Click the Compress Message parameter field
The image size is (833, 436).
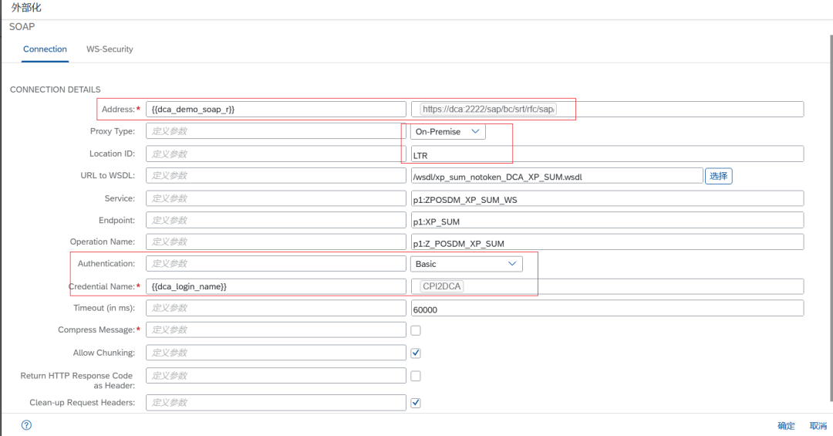[x=275, y=330]
